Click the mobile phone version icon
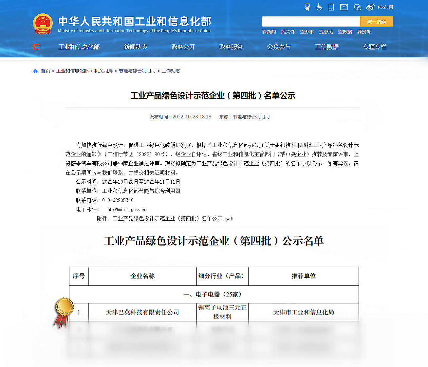This screenshot has width=428, height=367. 331,7
